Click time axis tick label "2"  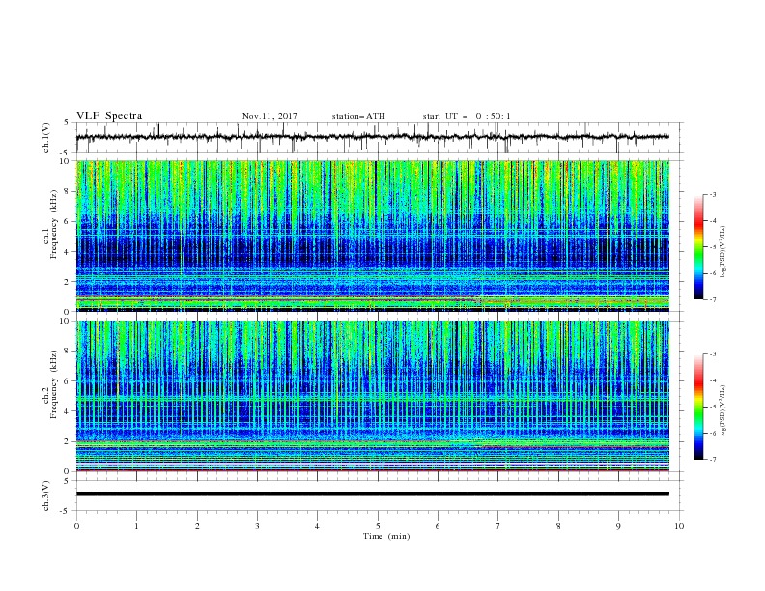pyautogui.click(x=197, y=526)
